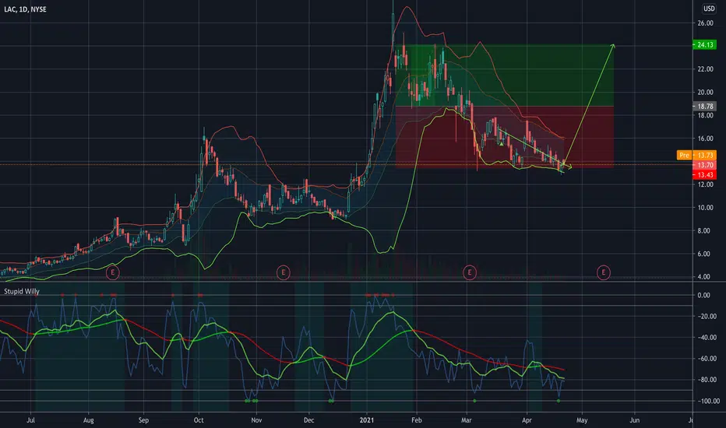726x428 pixels.
Task: Click the Mar label on time axis
Action: click(x=467, y=420)
